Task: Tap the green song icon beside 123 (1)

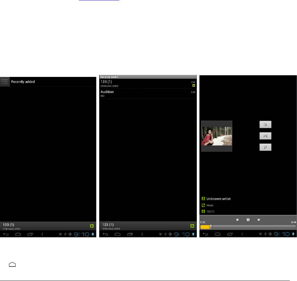Action: [203, 212]
